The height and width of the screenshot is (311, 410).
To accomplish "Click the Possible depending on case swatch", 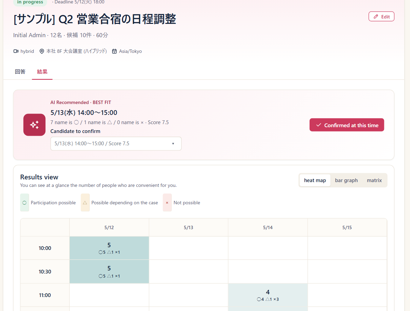I will 85,203.
